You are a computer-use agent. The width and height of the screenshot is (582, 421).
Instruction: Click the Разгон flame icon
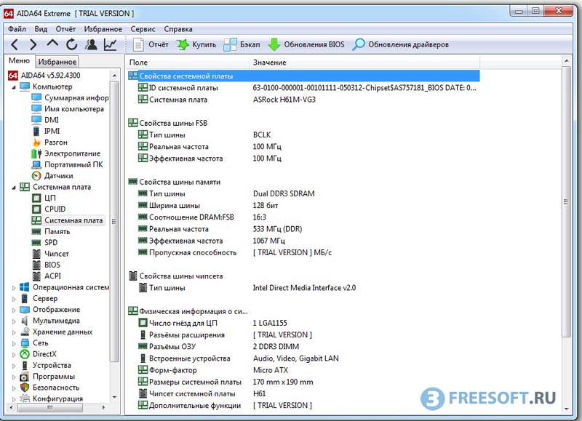pyautogui.click(x=36, y=142)
